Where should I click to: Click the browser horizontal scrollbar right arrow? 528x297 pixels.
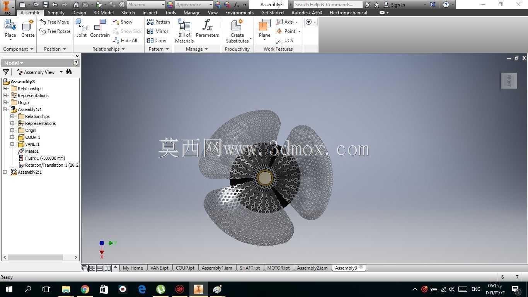76,257
